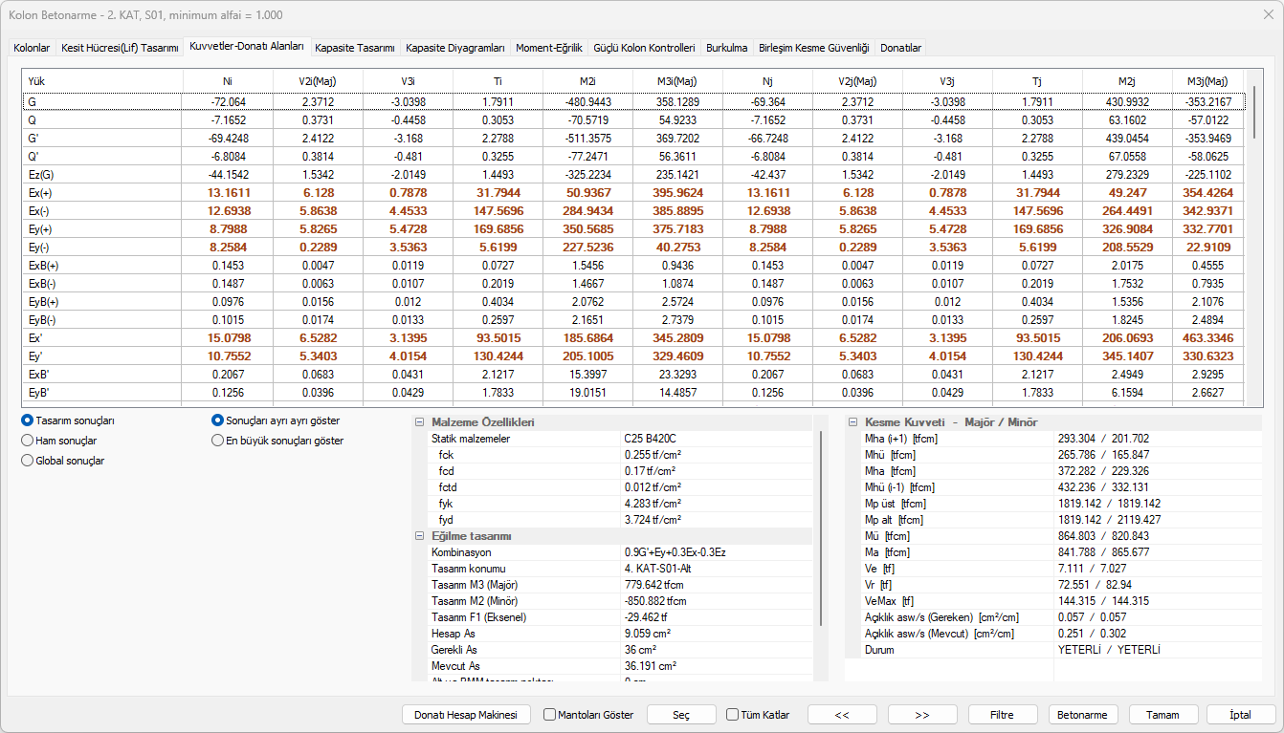Click the Filtre button
Screen dimensions: 1284x733
coord(1002,715)
